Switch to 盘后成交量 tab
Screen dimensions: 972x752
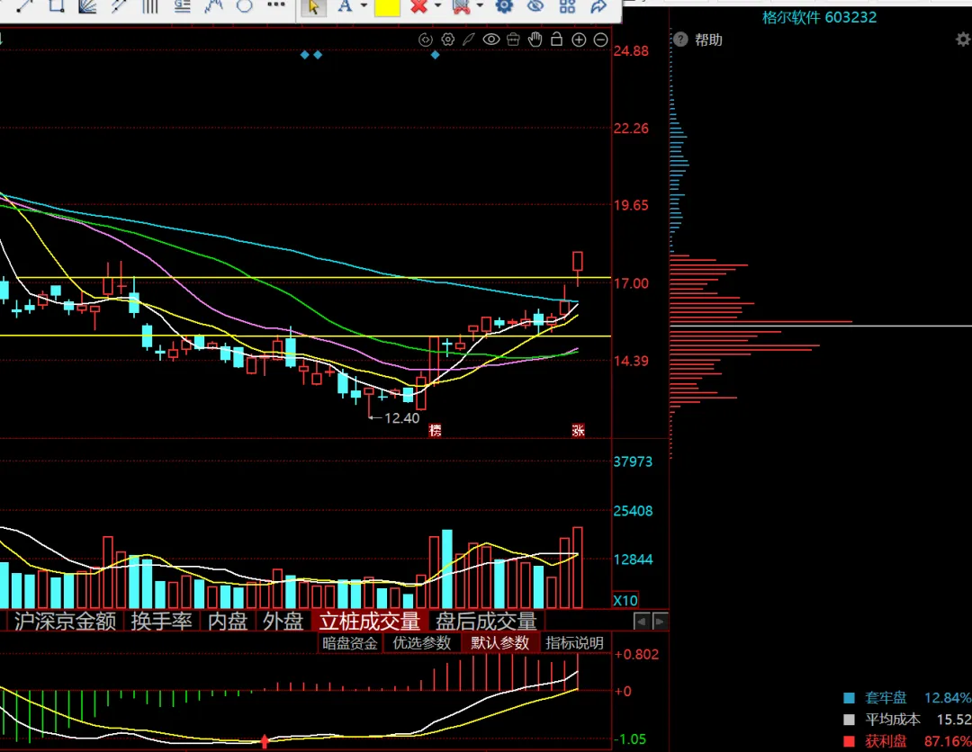pyautogui.click(x=486, y=621)
